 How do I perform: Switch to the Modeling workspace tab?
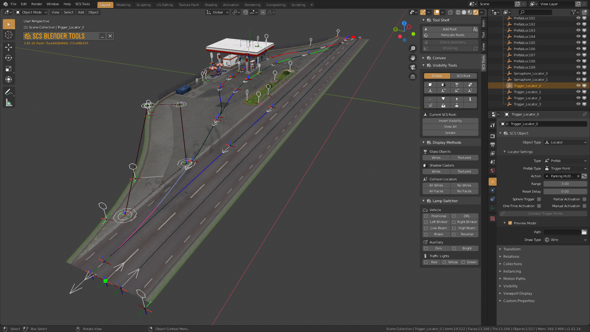124,5
